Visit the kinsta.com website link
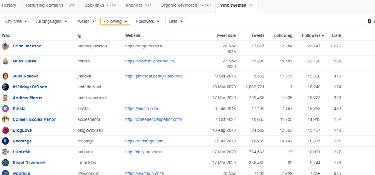The width and height of the screenshot is (375, 175). 142,109
